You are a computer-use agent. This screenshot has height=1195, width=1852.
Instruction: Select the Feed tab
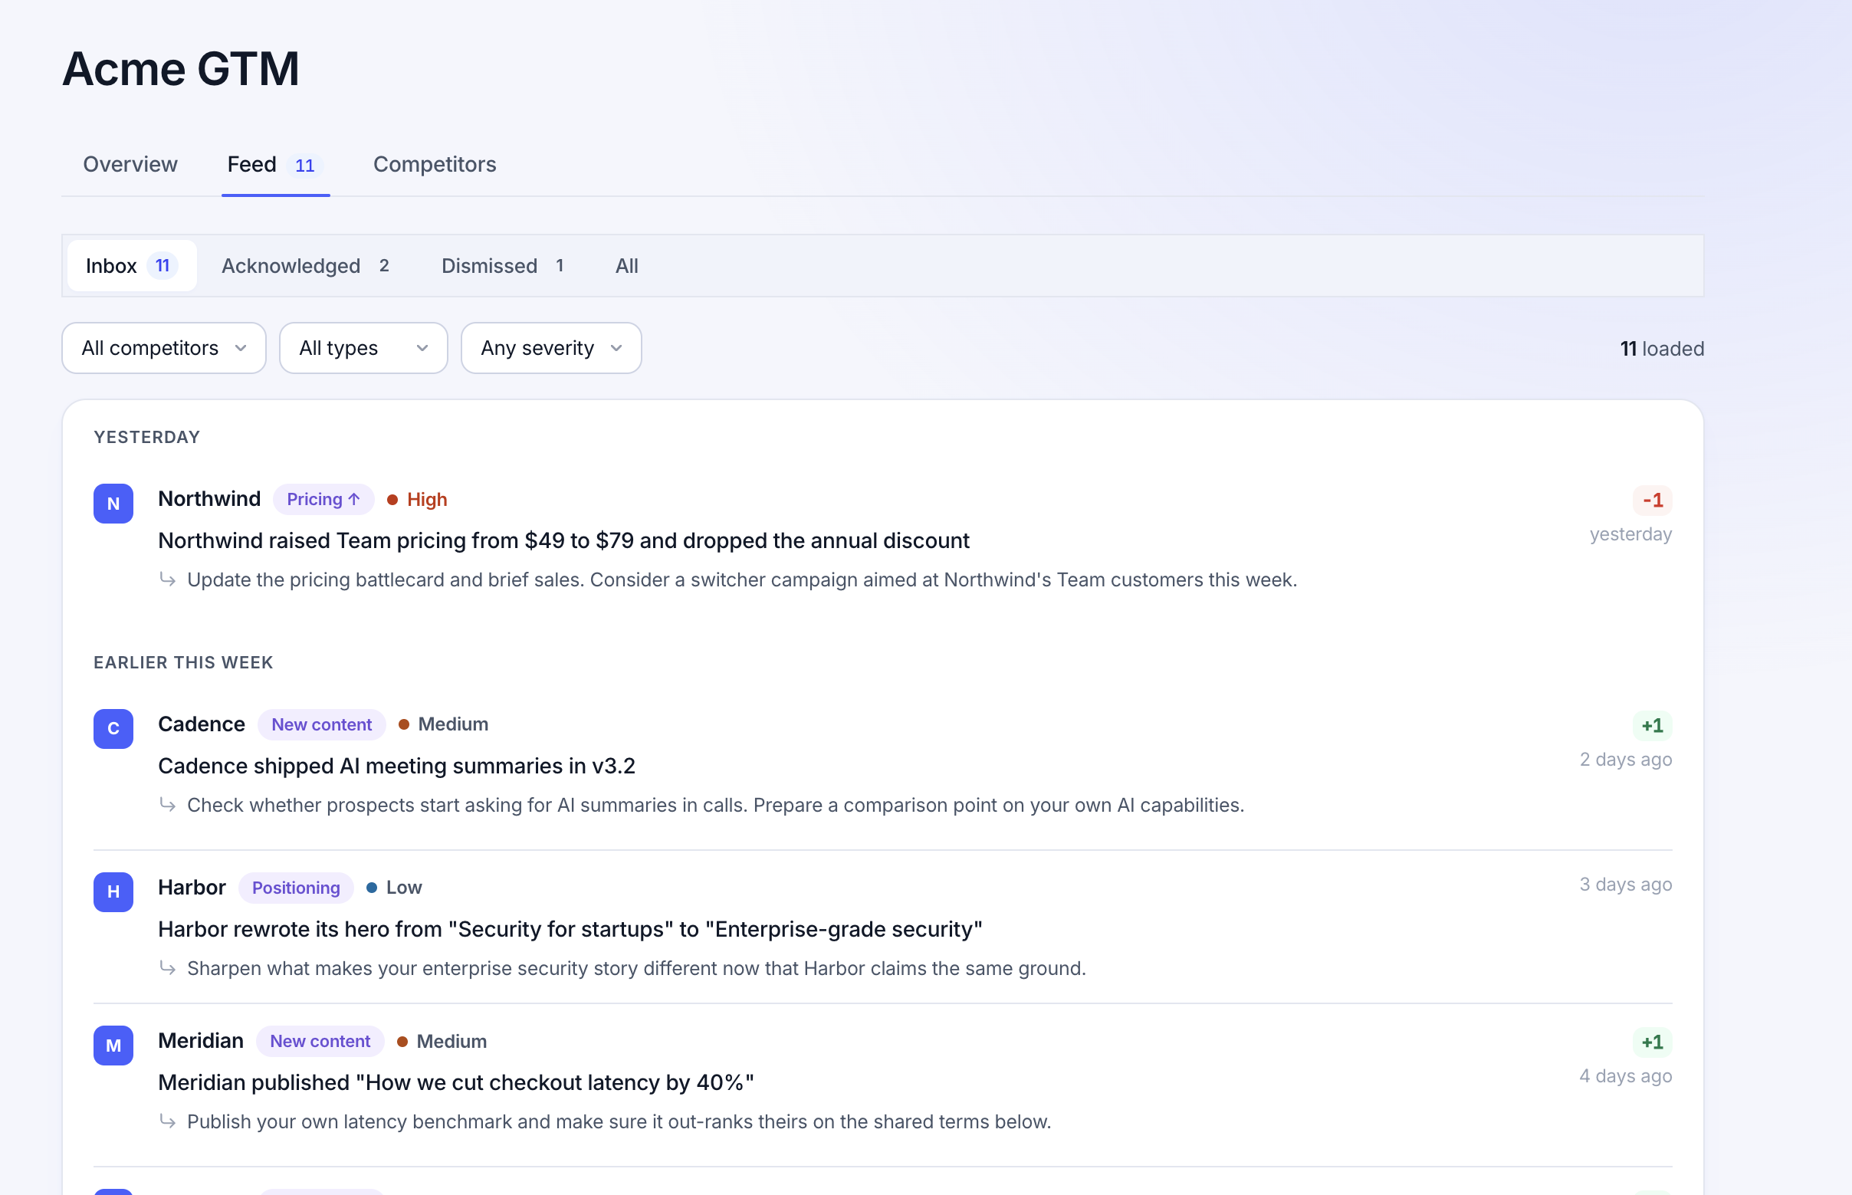click(x=275, y=165)
